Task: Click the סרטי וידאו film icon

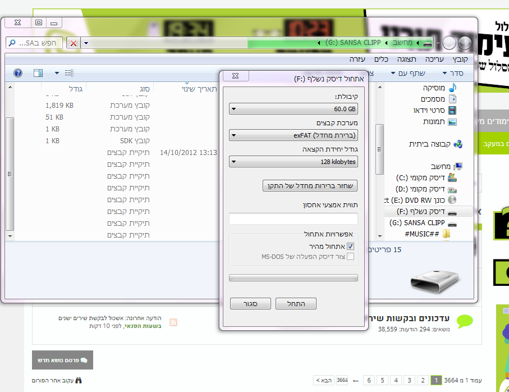Action: pyautogui.click(x=452, y=110)
